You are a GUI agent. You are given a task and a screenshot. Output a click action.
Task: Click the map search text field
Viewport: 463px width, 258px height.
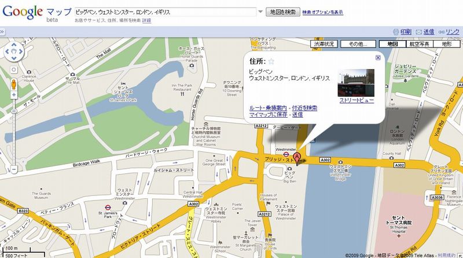(165, 12)
